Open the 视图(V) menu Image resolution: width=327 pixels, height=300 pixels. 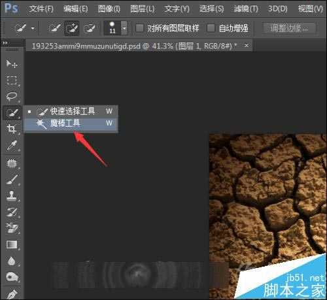[x=311, y=8]
